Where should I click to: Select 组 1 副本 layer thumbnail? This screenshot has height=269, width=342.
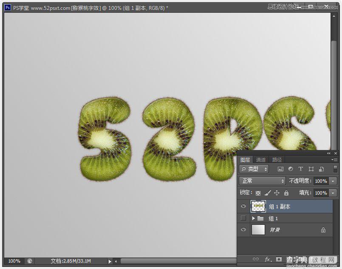[258, 206]
